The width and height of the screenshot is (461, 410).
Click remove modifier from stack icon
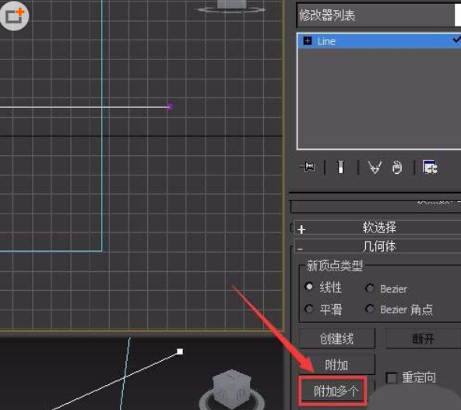click(x=397, y=167)
